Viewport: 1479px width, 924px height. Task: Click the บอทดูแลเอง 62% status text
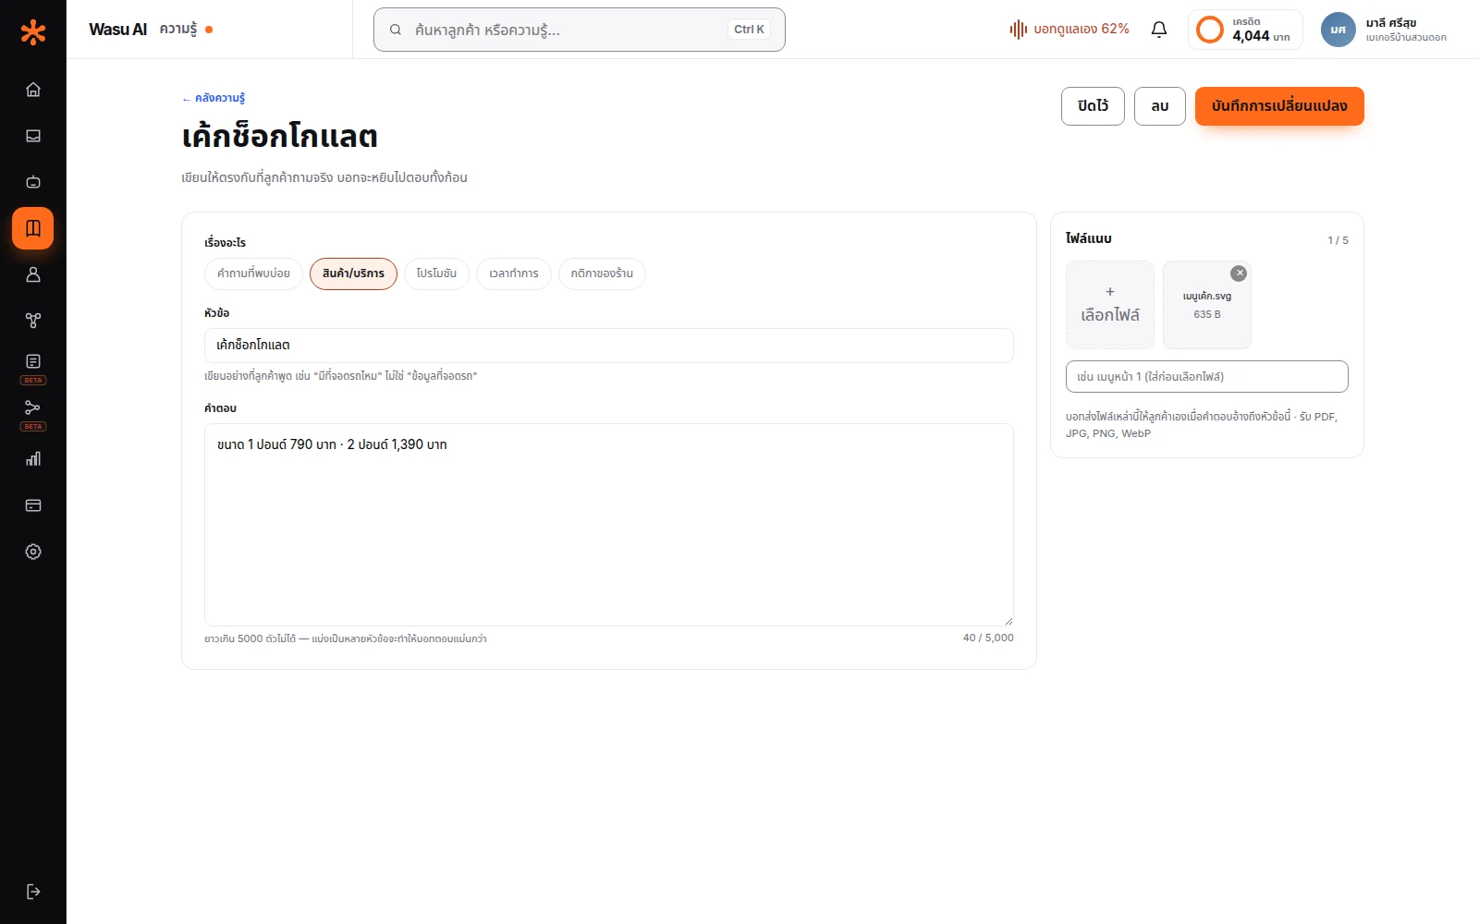(1082, 30)
